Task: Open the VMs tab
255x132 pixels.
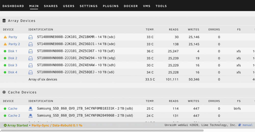Action: (147, 6)
